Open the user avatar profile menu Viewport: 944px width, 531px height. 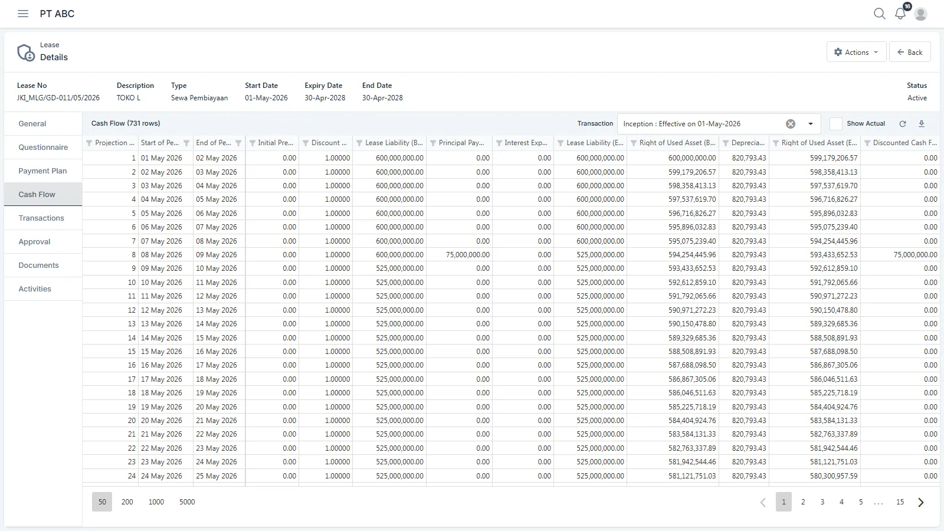[920, 14]
